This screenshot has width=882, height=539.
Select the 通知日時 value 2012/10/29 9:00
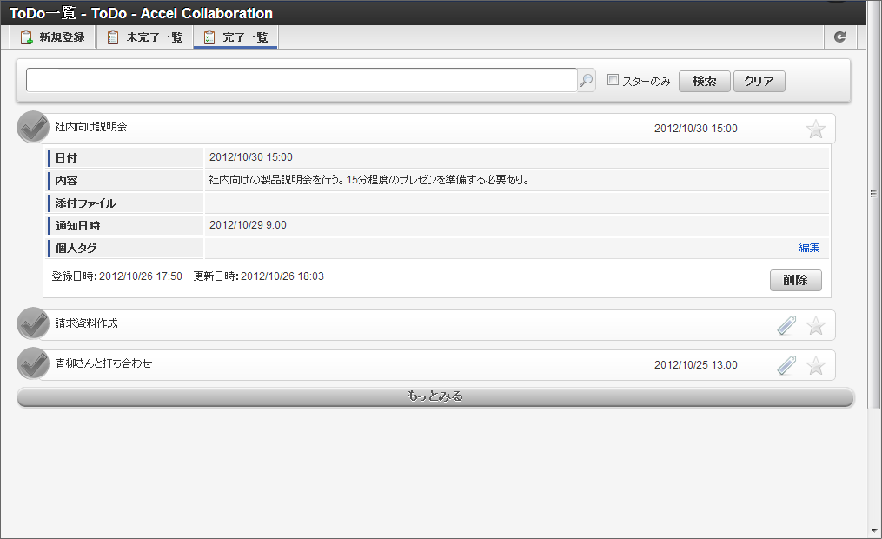248,225
